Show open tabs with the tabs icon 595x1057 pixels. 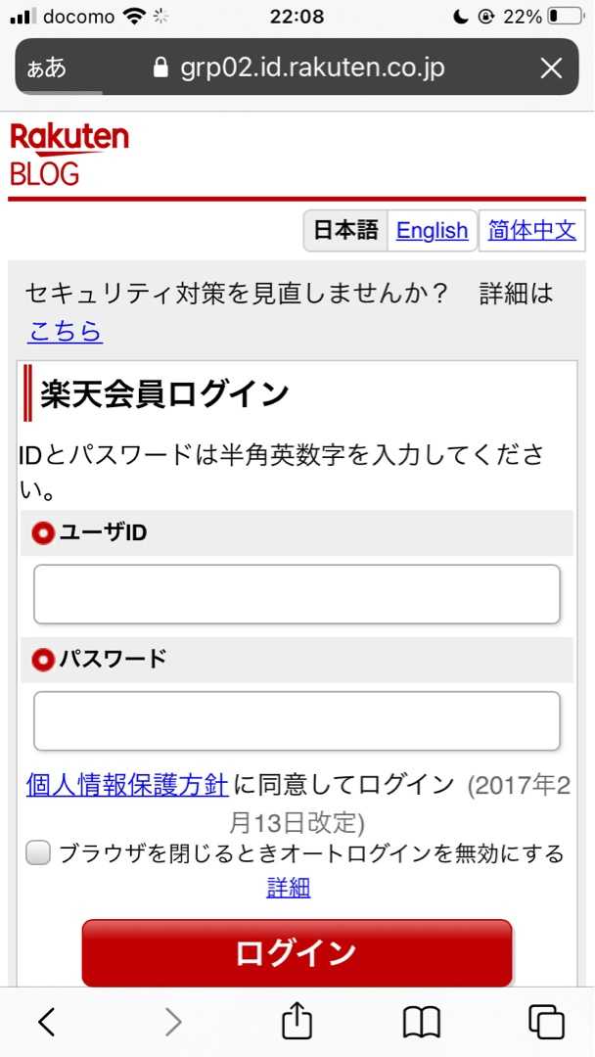pyautogui.click(x=546, y=1022)
